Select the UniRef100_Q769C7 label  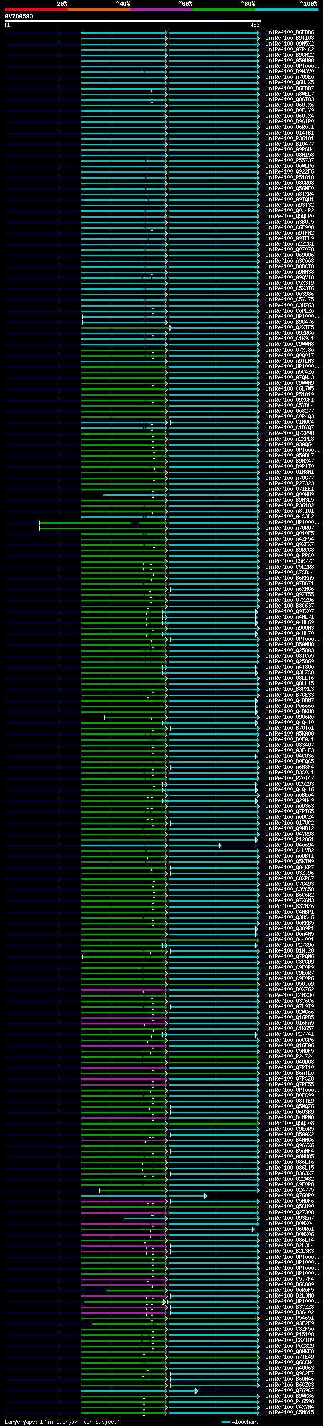click(289, 1390)
